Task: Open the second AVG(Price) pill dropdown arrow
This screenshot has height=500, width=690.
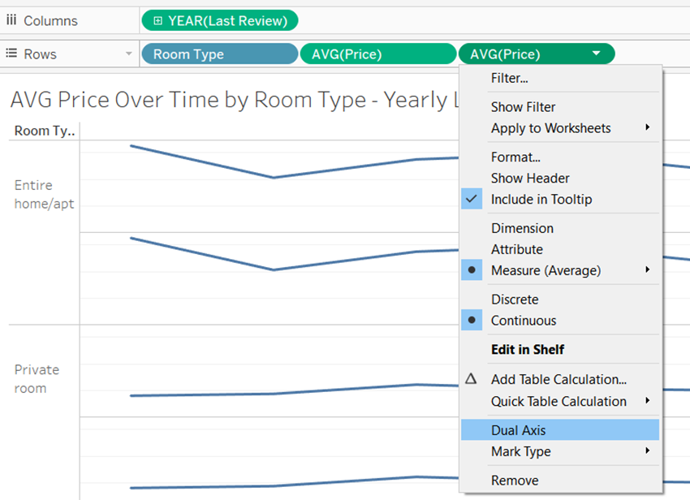Action: coord(597,54)
